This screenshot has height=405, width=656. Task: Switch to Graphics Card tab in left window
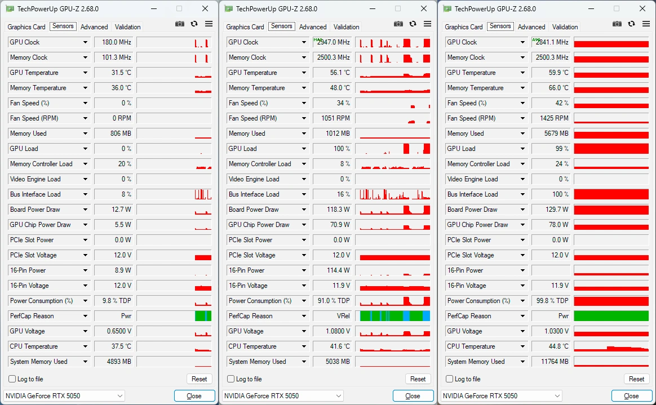click(26, 26)
